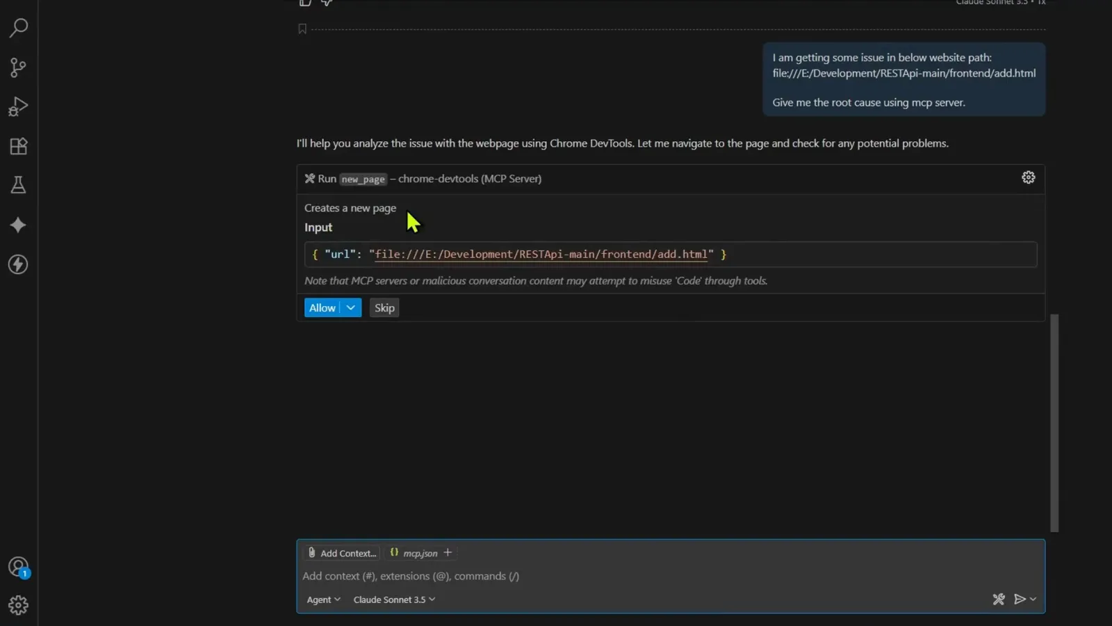Click the chat scrollbar thumb
Image resolution: width=1112 pixels, height=626 pixels.
(1054, 423)
